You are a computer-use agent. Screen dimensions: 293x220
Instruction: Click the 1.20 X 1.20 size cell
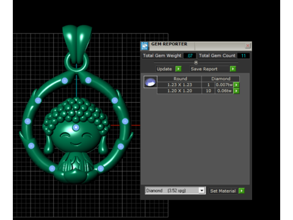click(179, 91)
